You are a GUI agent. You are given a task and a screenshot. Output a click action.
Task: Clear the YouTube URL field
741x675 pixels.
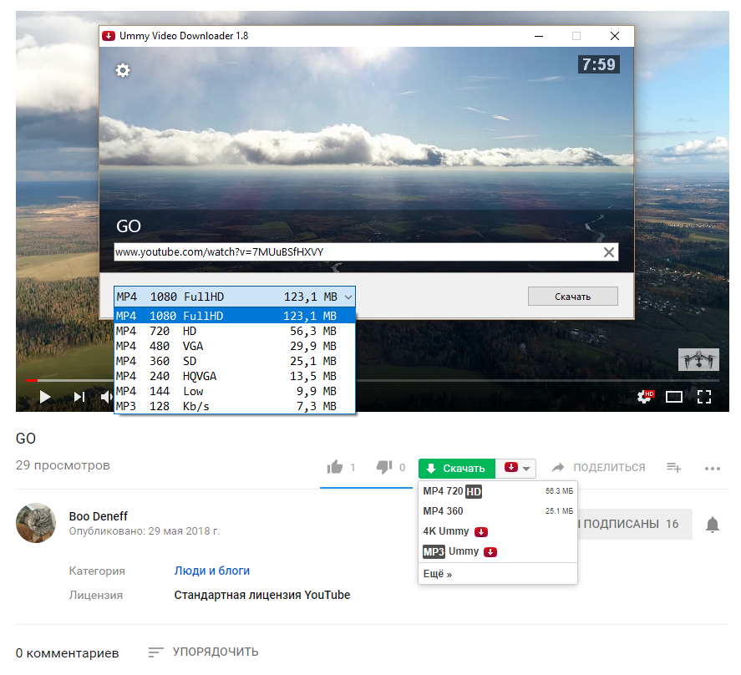coord(609,252)
